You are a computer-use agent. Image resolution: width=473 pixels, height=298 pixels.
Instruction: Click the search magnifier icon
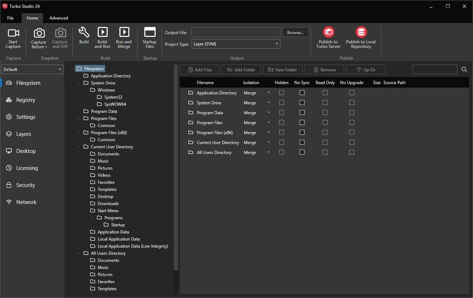point(464,70)
